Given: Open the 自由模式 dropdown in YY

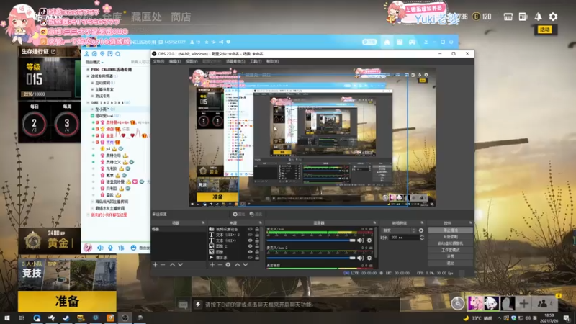Looking at the screenshot, I should [95, 62].
